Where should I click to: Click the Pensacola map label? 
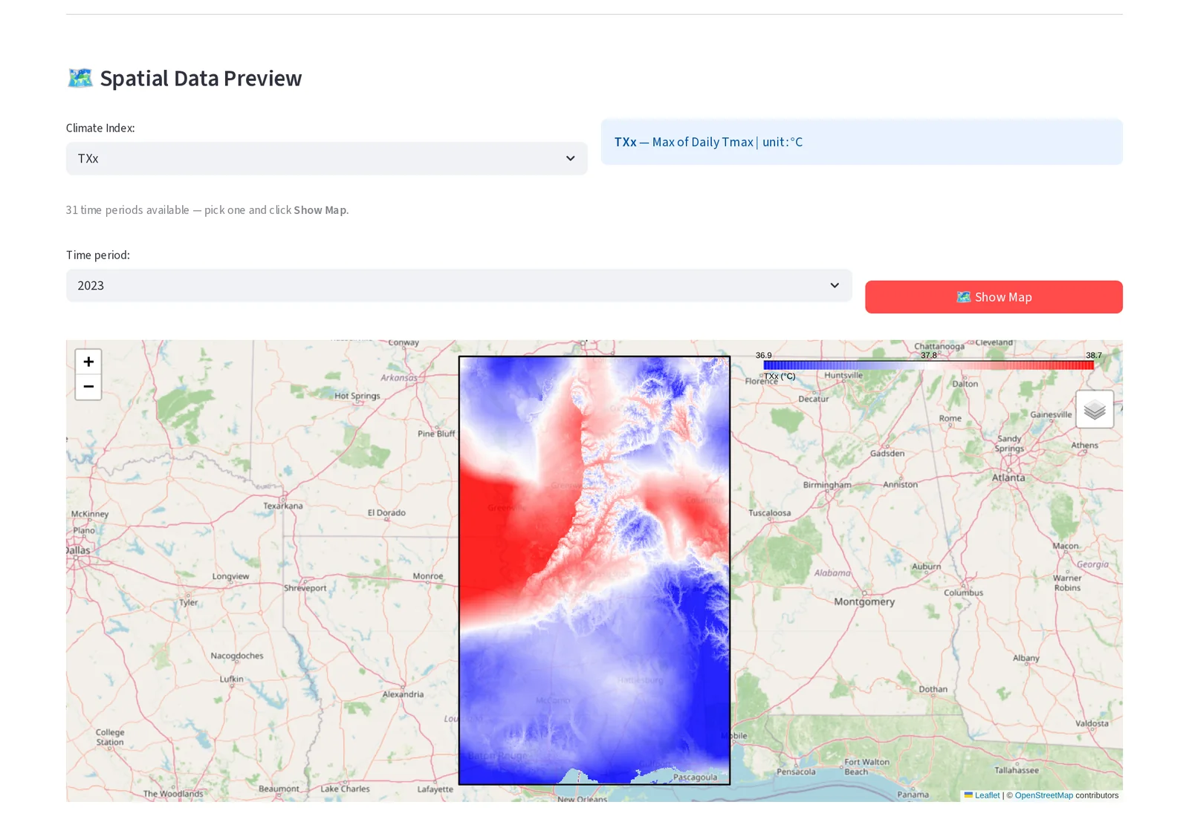tap(796, 772)
